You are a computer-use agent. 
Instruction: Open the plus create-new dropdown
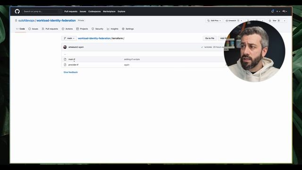click(278, 11)
